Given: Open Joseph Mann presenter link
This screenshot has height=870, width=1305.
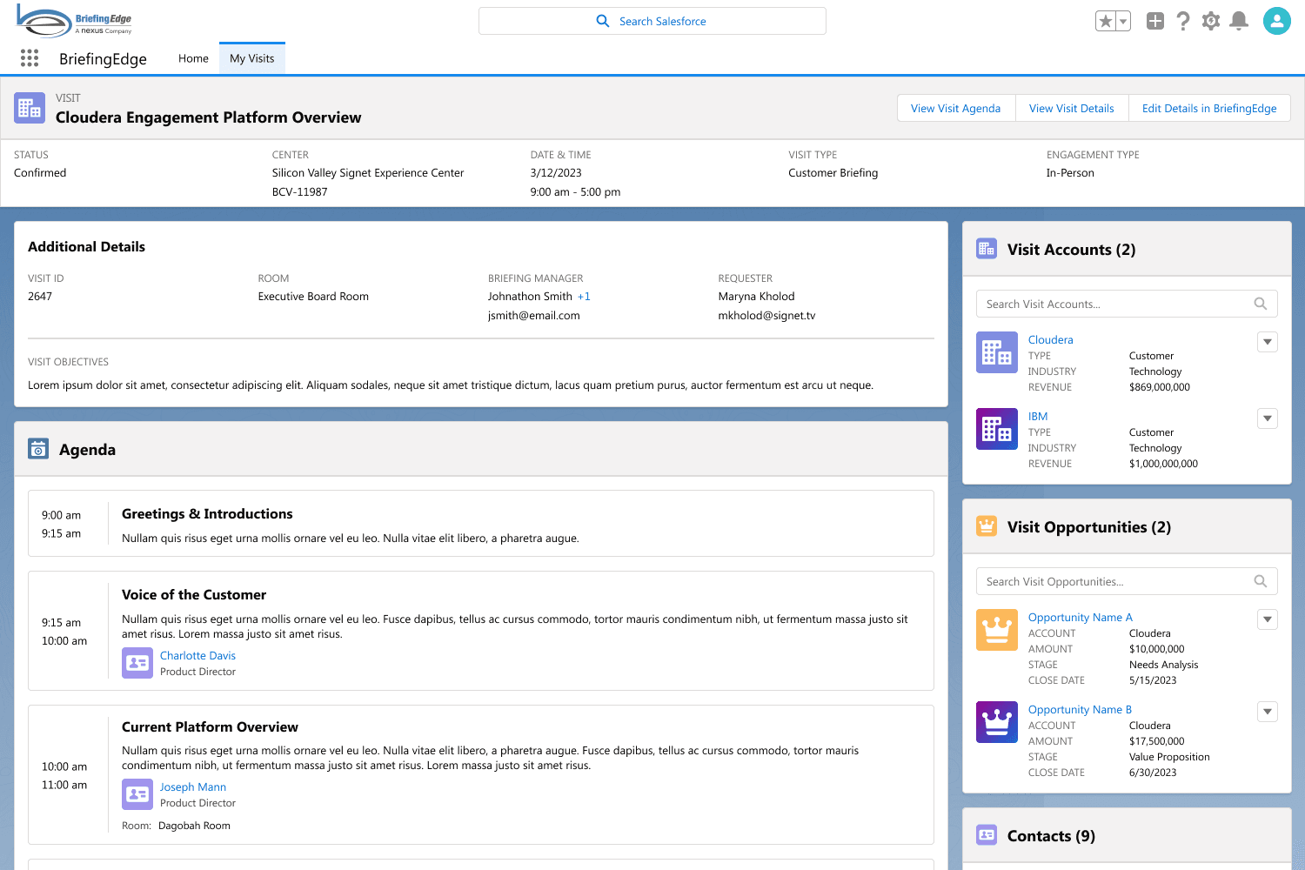Looking at the screenshot, I should point(193,787).
